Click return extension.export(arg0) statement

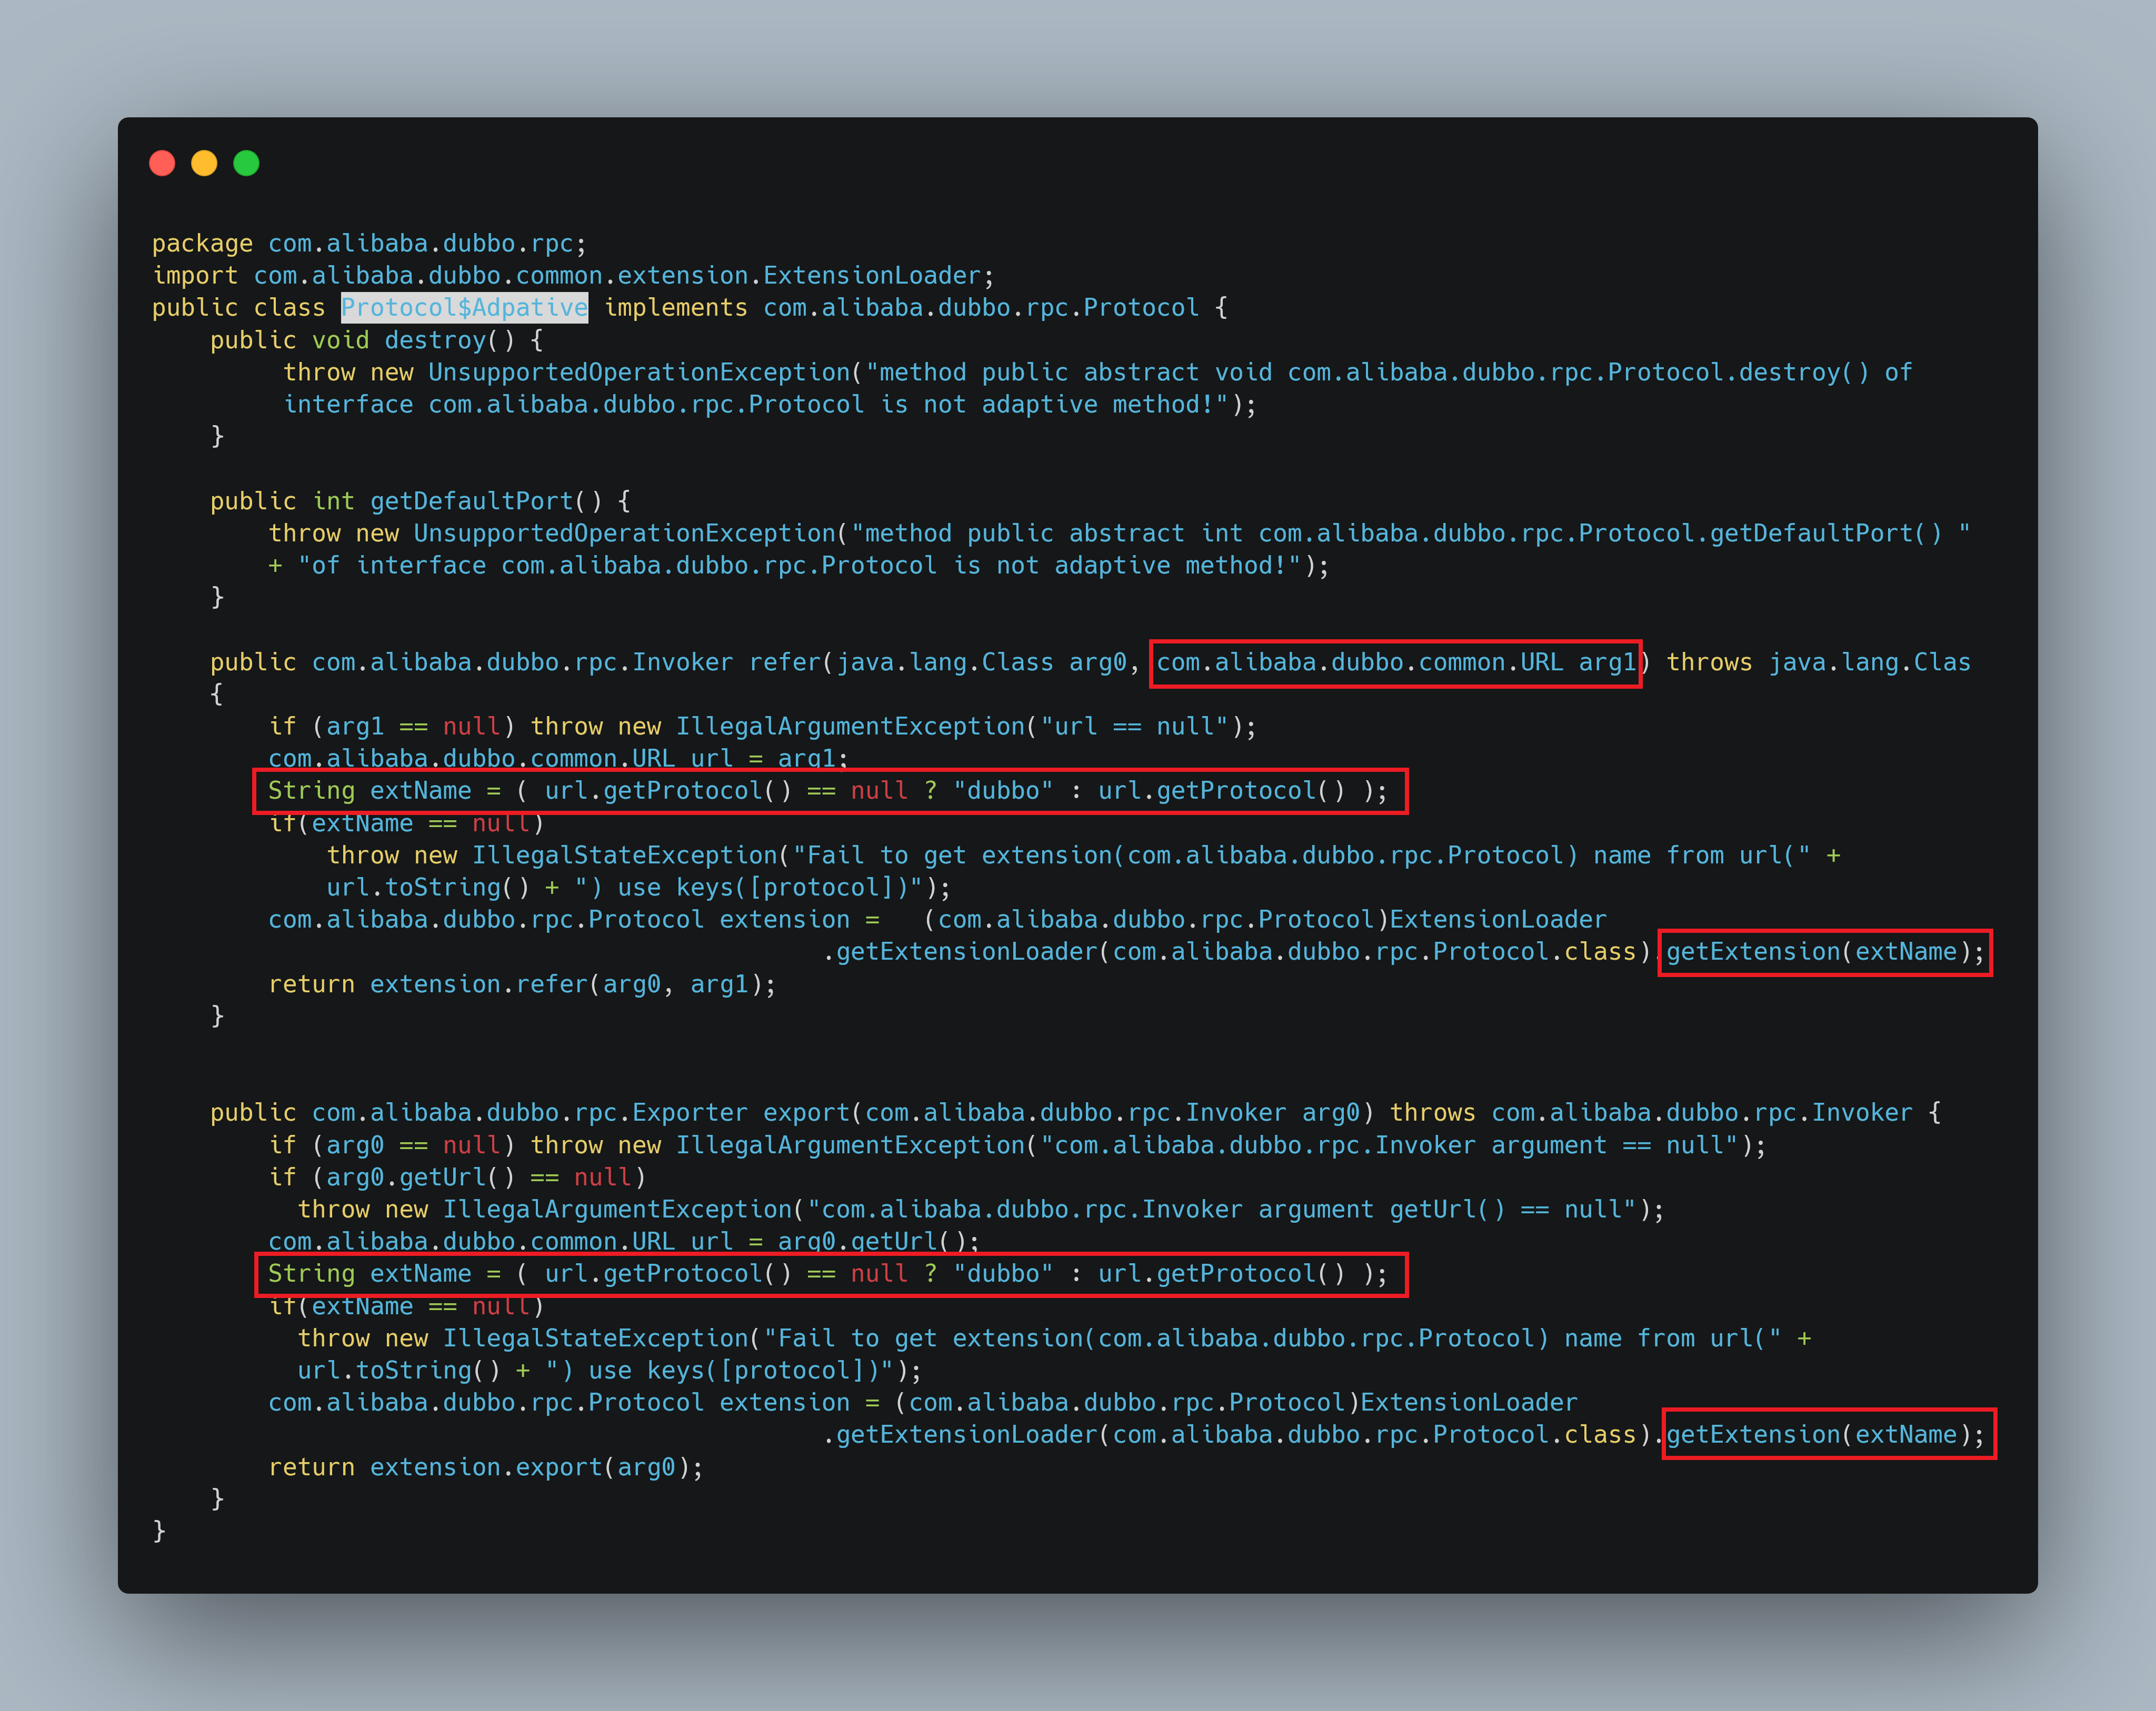pyautogui.click(x=485, y=1467)
